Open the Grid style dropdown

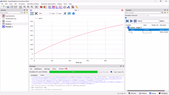(x=44, y=13)
